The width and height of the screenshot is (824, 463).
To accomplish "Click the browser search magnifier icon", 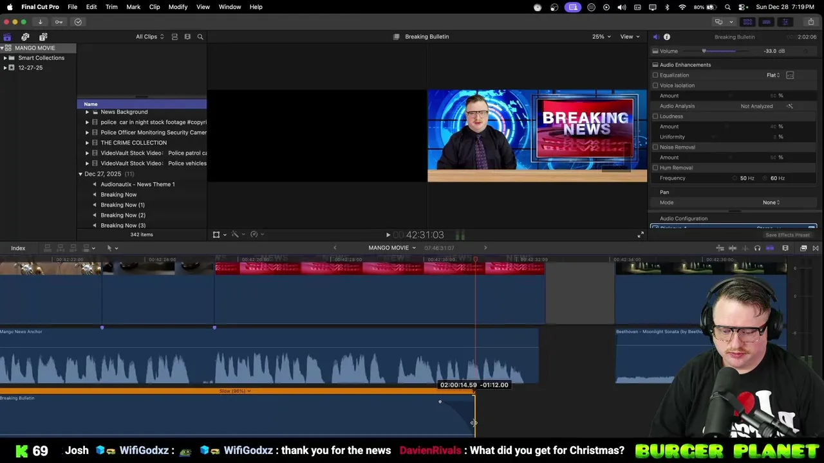I will [200, 37].
